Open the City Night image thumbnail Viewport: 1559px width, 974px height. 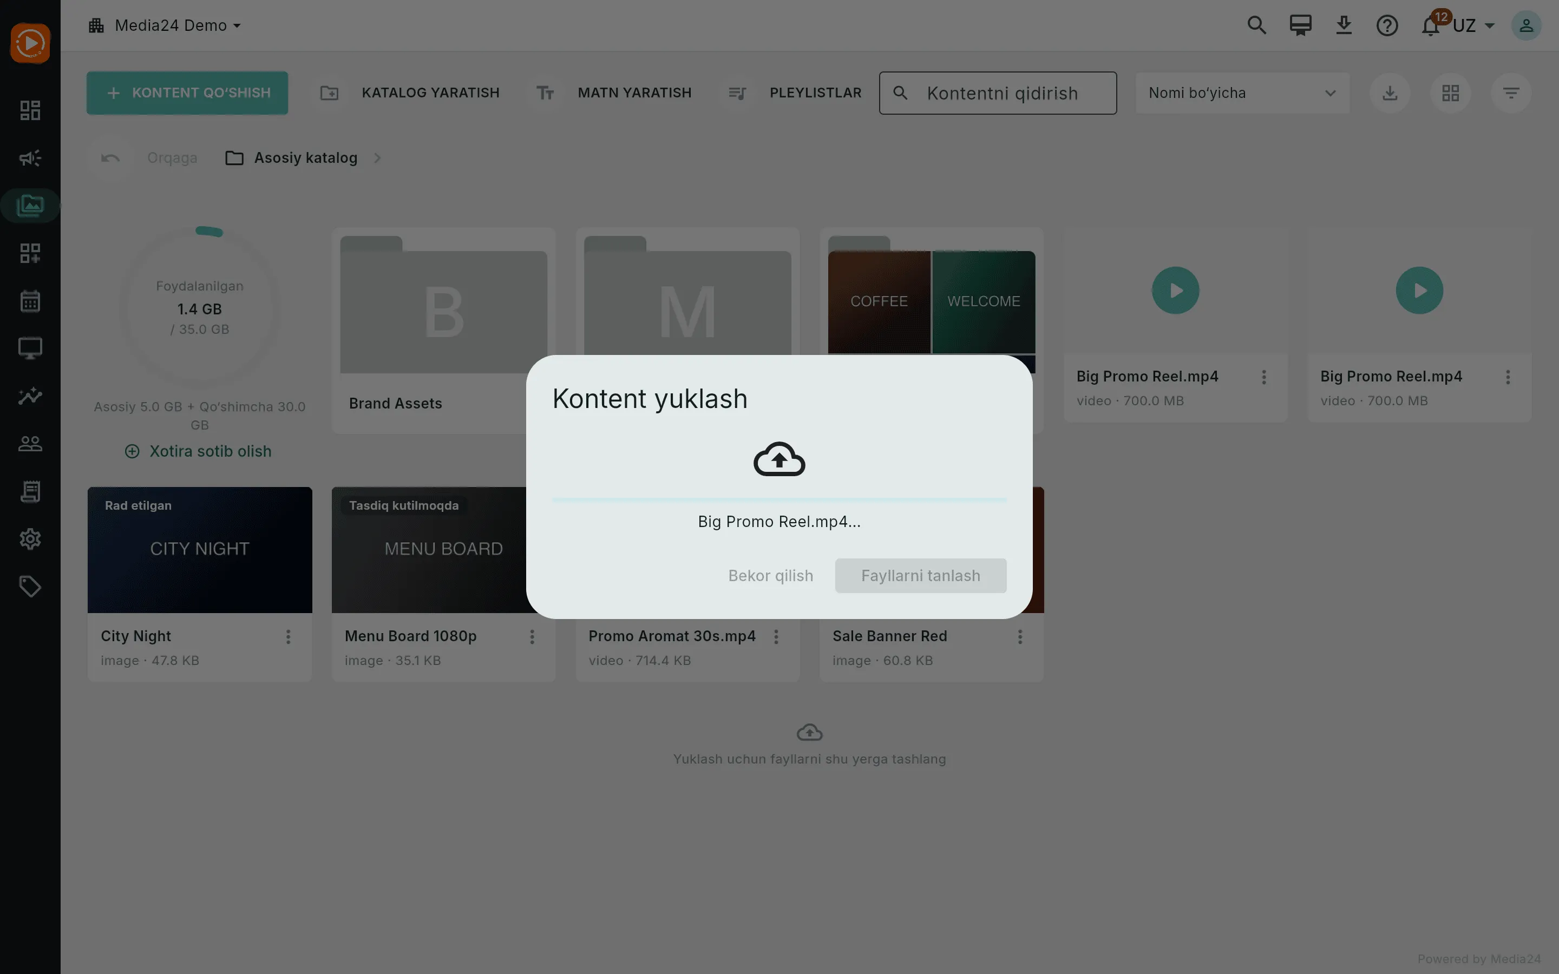click(x=200, y=550)
